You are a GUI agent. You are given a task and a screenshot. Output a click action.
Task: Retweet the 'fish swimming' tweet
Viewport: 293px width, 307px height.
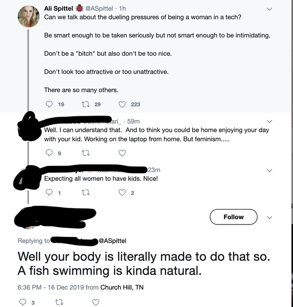point(59,303)
